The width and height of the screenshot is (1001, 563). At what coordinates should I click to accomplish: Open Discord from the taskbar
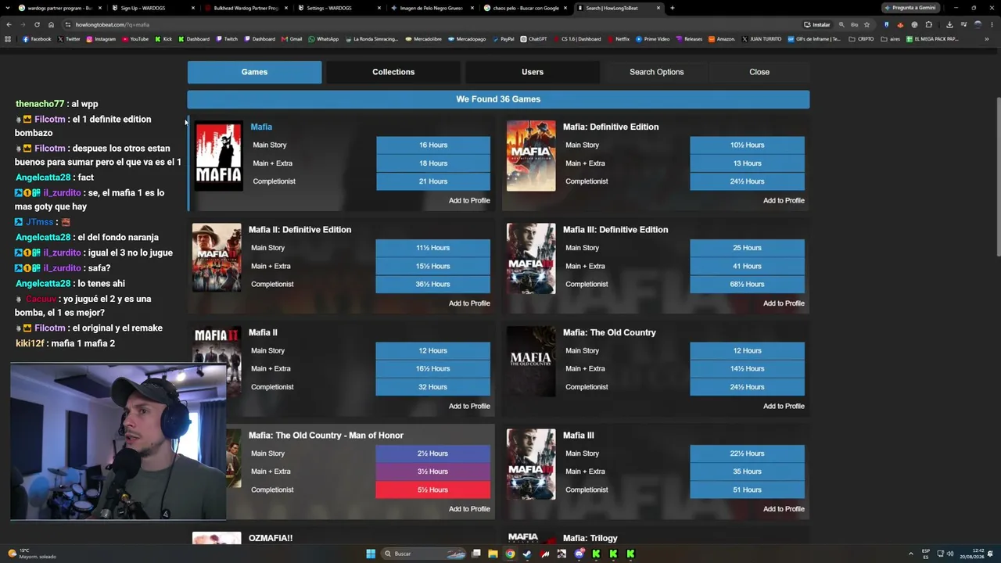coord(579,554)
